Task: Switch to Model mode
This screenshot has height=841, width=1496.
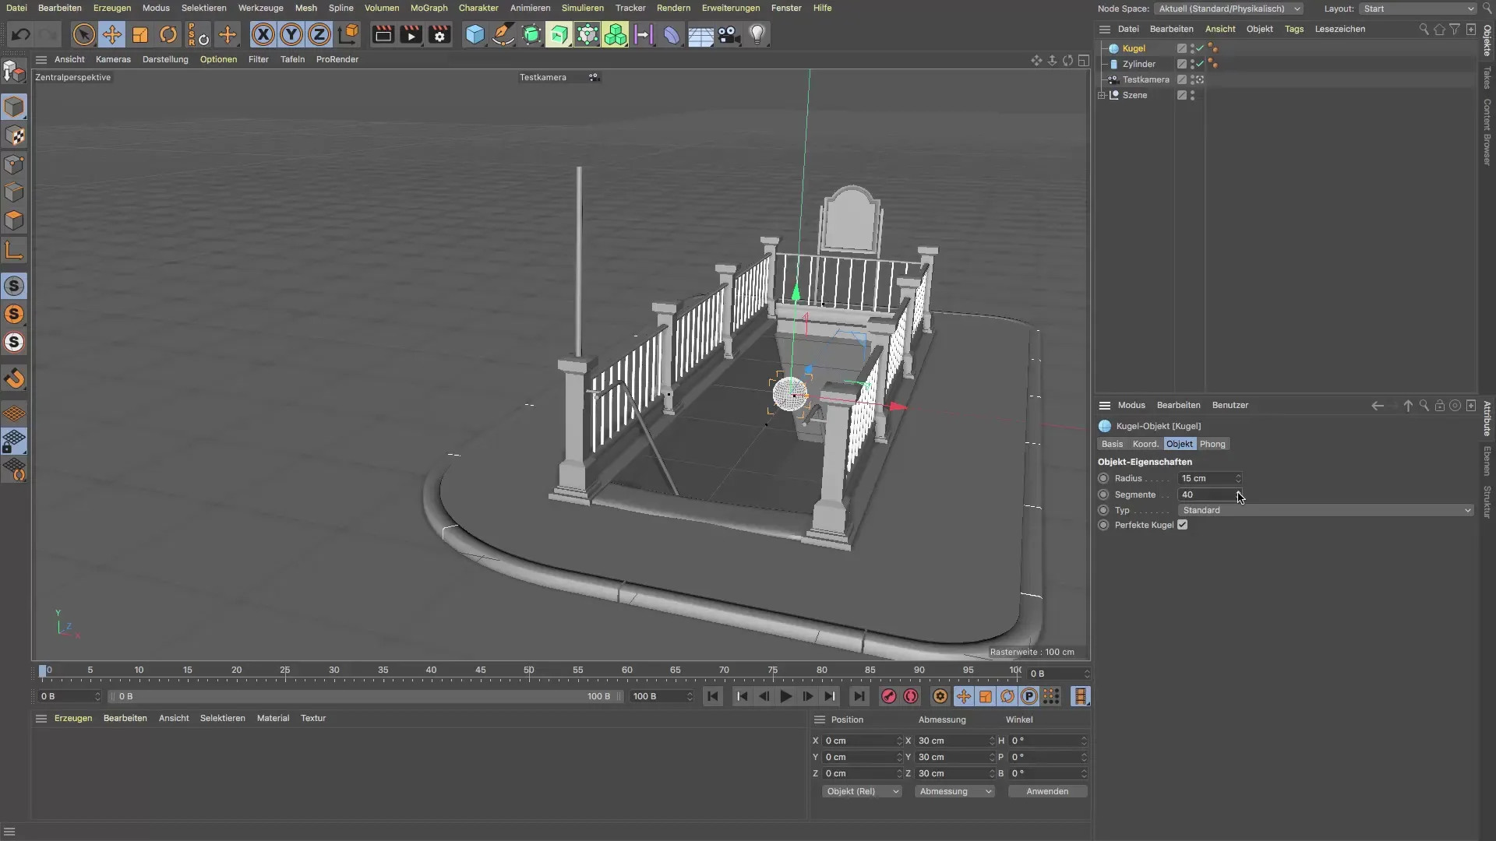Action: click(x=14, y=107)
